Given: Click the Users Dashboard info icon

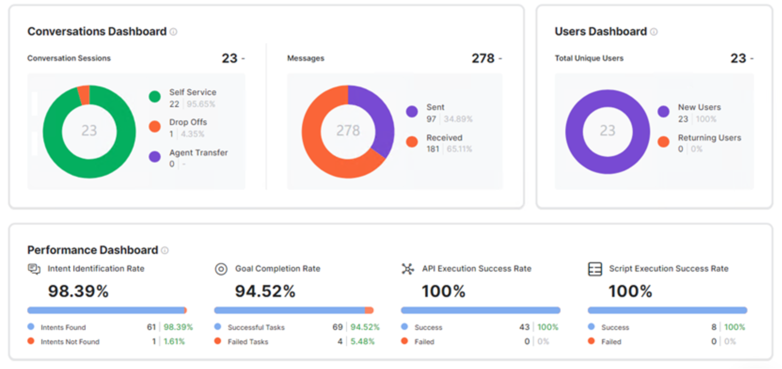Looking at the screenshot, I should (x=654, y=31).
